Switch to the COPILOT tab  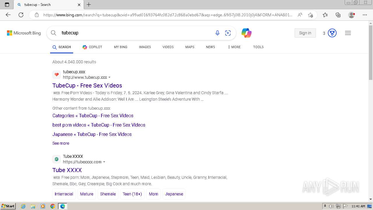coord(92,47)
